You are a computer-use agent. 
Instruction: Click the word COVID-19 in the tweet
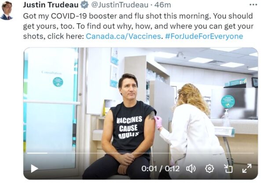click(69, 16)
